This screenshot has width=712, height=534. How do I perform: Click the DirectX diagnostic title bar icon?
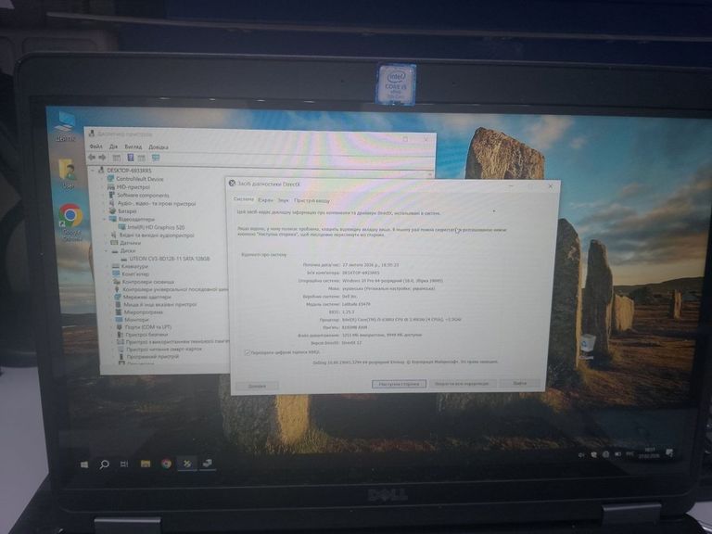pyautogui.click(x=232, y=183)
